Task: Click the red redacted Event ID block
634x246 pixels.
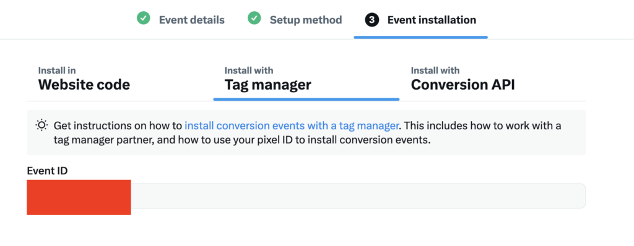Action: [x=79, y=197]
